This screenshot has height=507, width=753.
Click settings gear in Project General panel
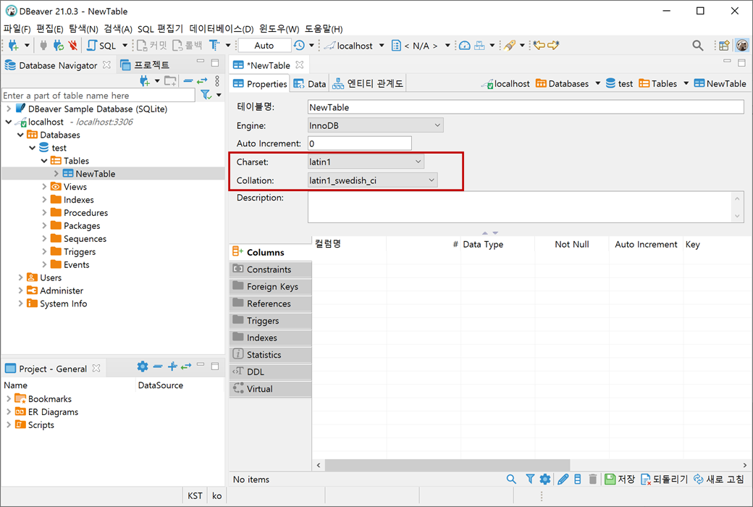(x=143, y=366)
